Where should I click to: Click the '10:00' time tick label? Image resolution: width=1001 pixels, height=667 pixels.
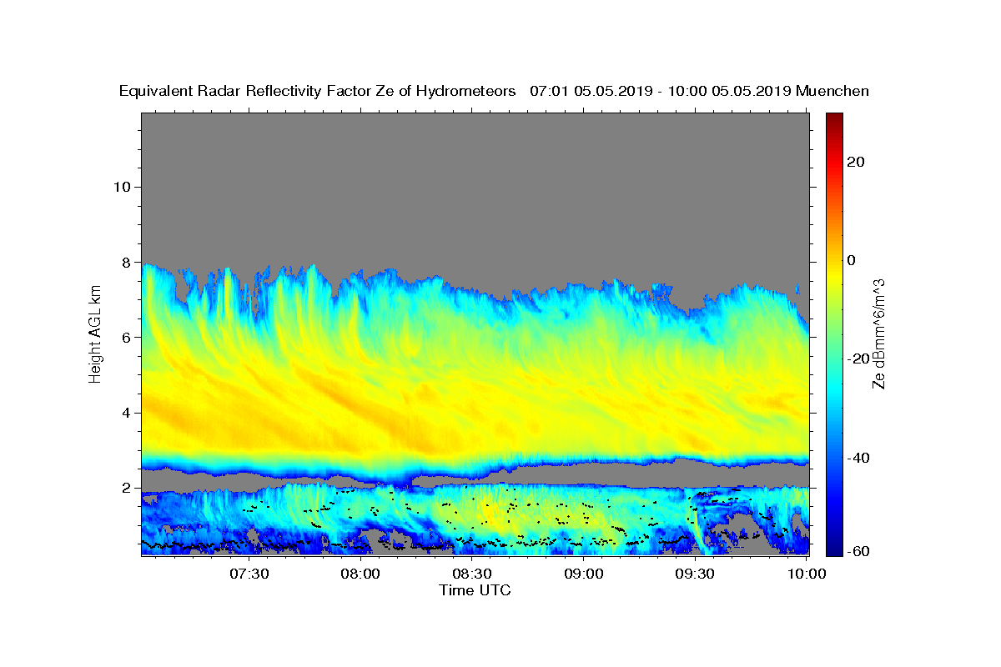(x=806, y=574)
